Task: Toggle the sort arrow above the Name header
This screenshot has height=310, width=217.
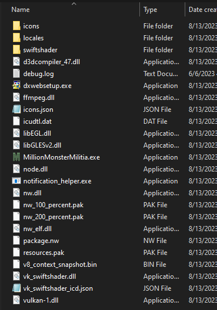Action: click(74, 3)
